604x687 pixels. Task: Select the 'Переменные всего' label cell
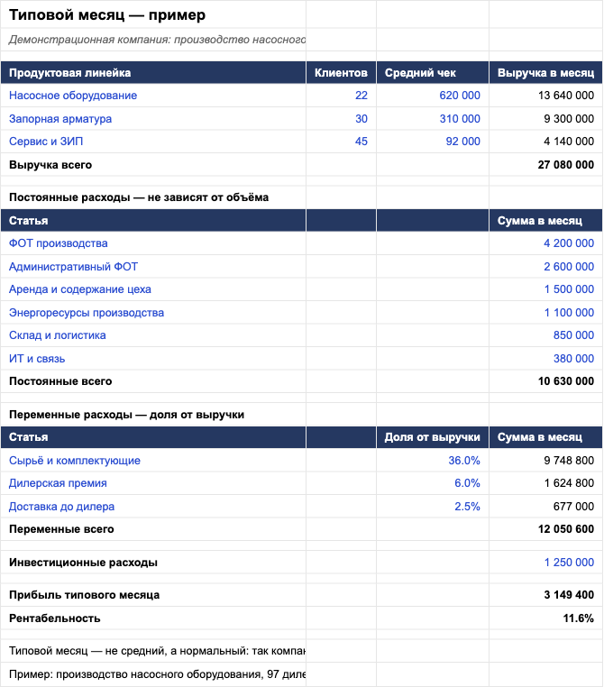[153, 529]
